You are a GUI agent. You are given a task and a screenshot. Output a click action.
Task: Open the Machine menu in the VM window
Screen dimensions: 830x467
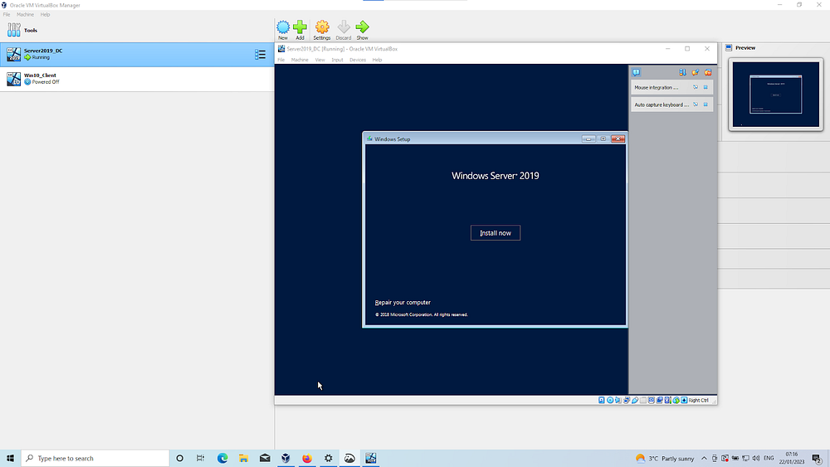point(300,60)
